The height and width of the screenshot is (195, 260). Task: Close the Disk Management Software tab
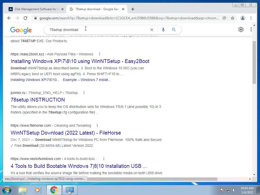pos(62,9)
